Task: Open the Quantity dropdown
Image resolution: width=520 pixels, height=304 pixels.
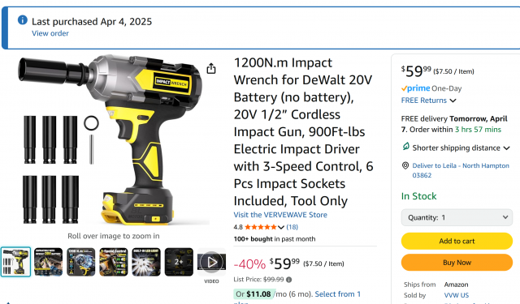Action: point(457,217)
